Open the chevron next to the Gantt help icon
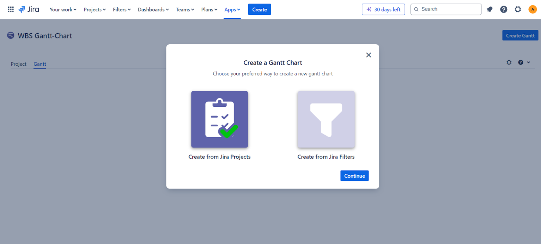 pos(528,62)
